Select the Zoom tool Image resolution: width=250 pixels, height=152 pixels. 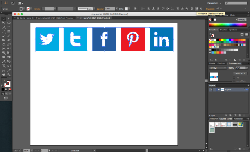9,74
